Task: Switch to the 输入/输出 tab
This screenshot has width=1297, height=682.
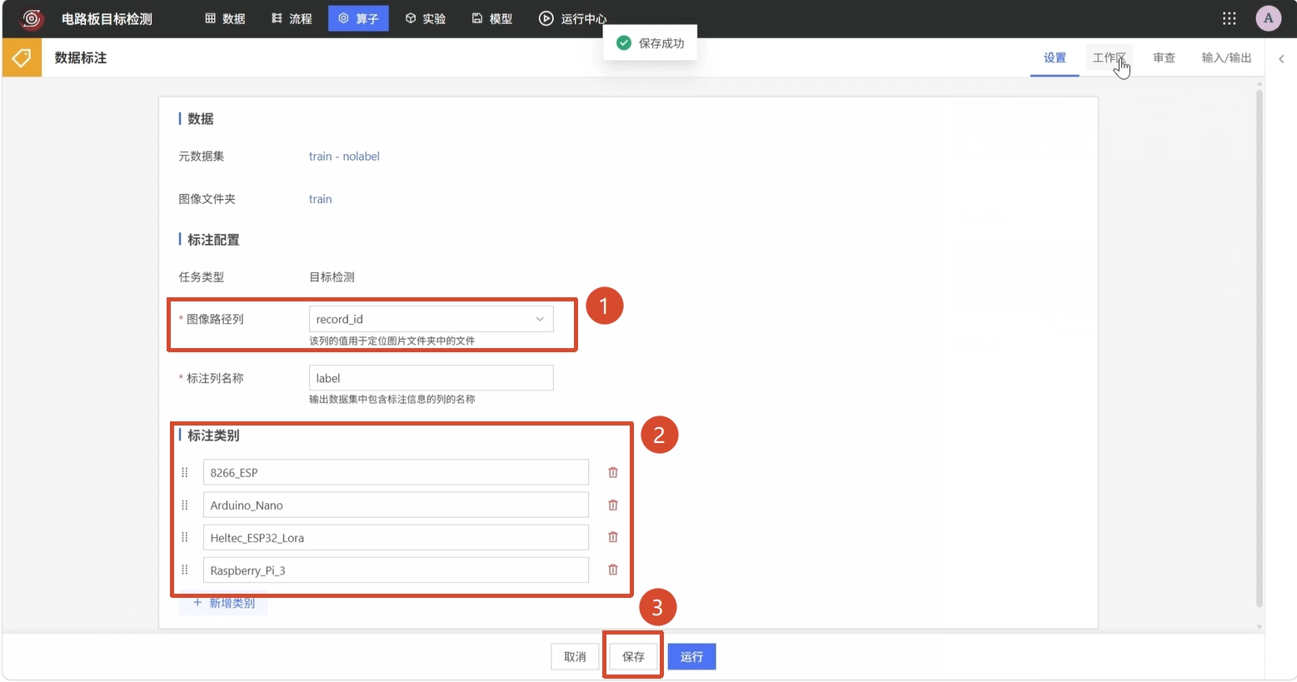Action: click(x=1226, y=57)
